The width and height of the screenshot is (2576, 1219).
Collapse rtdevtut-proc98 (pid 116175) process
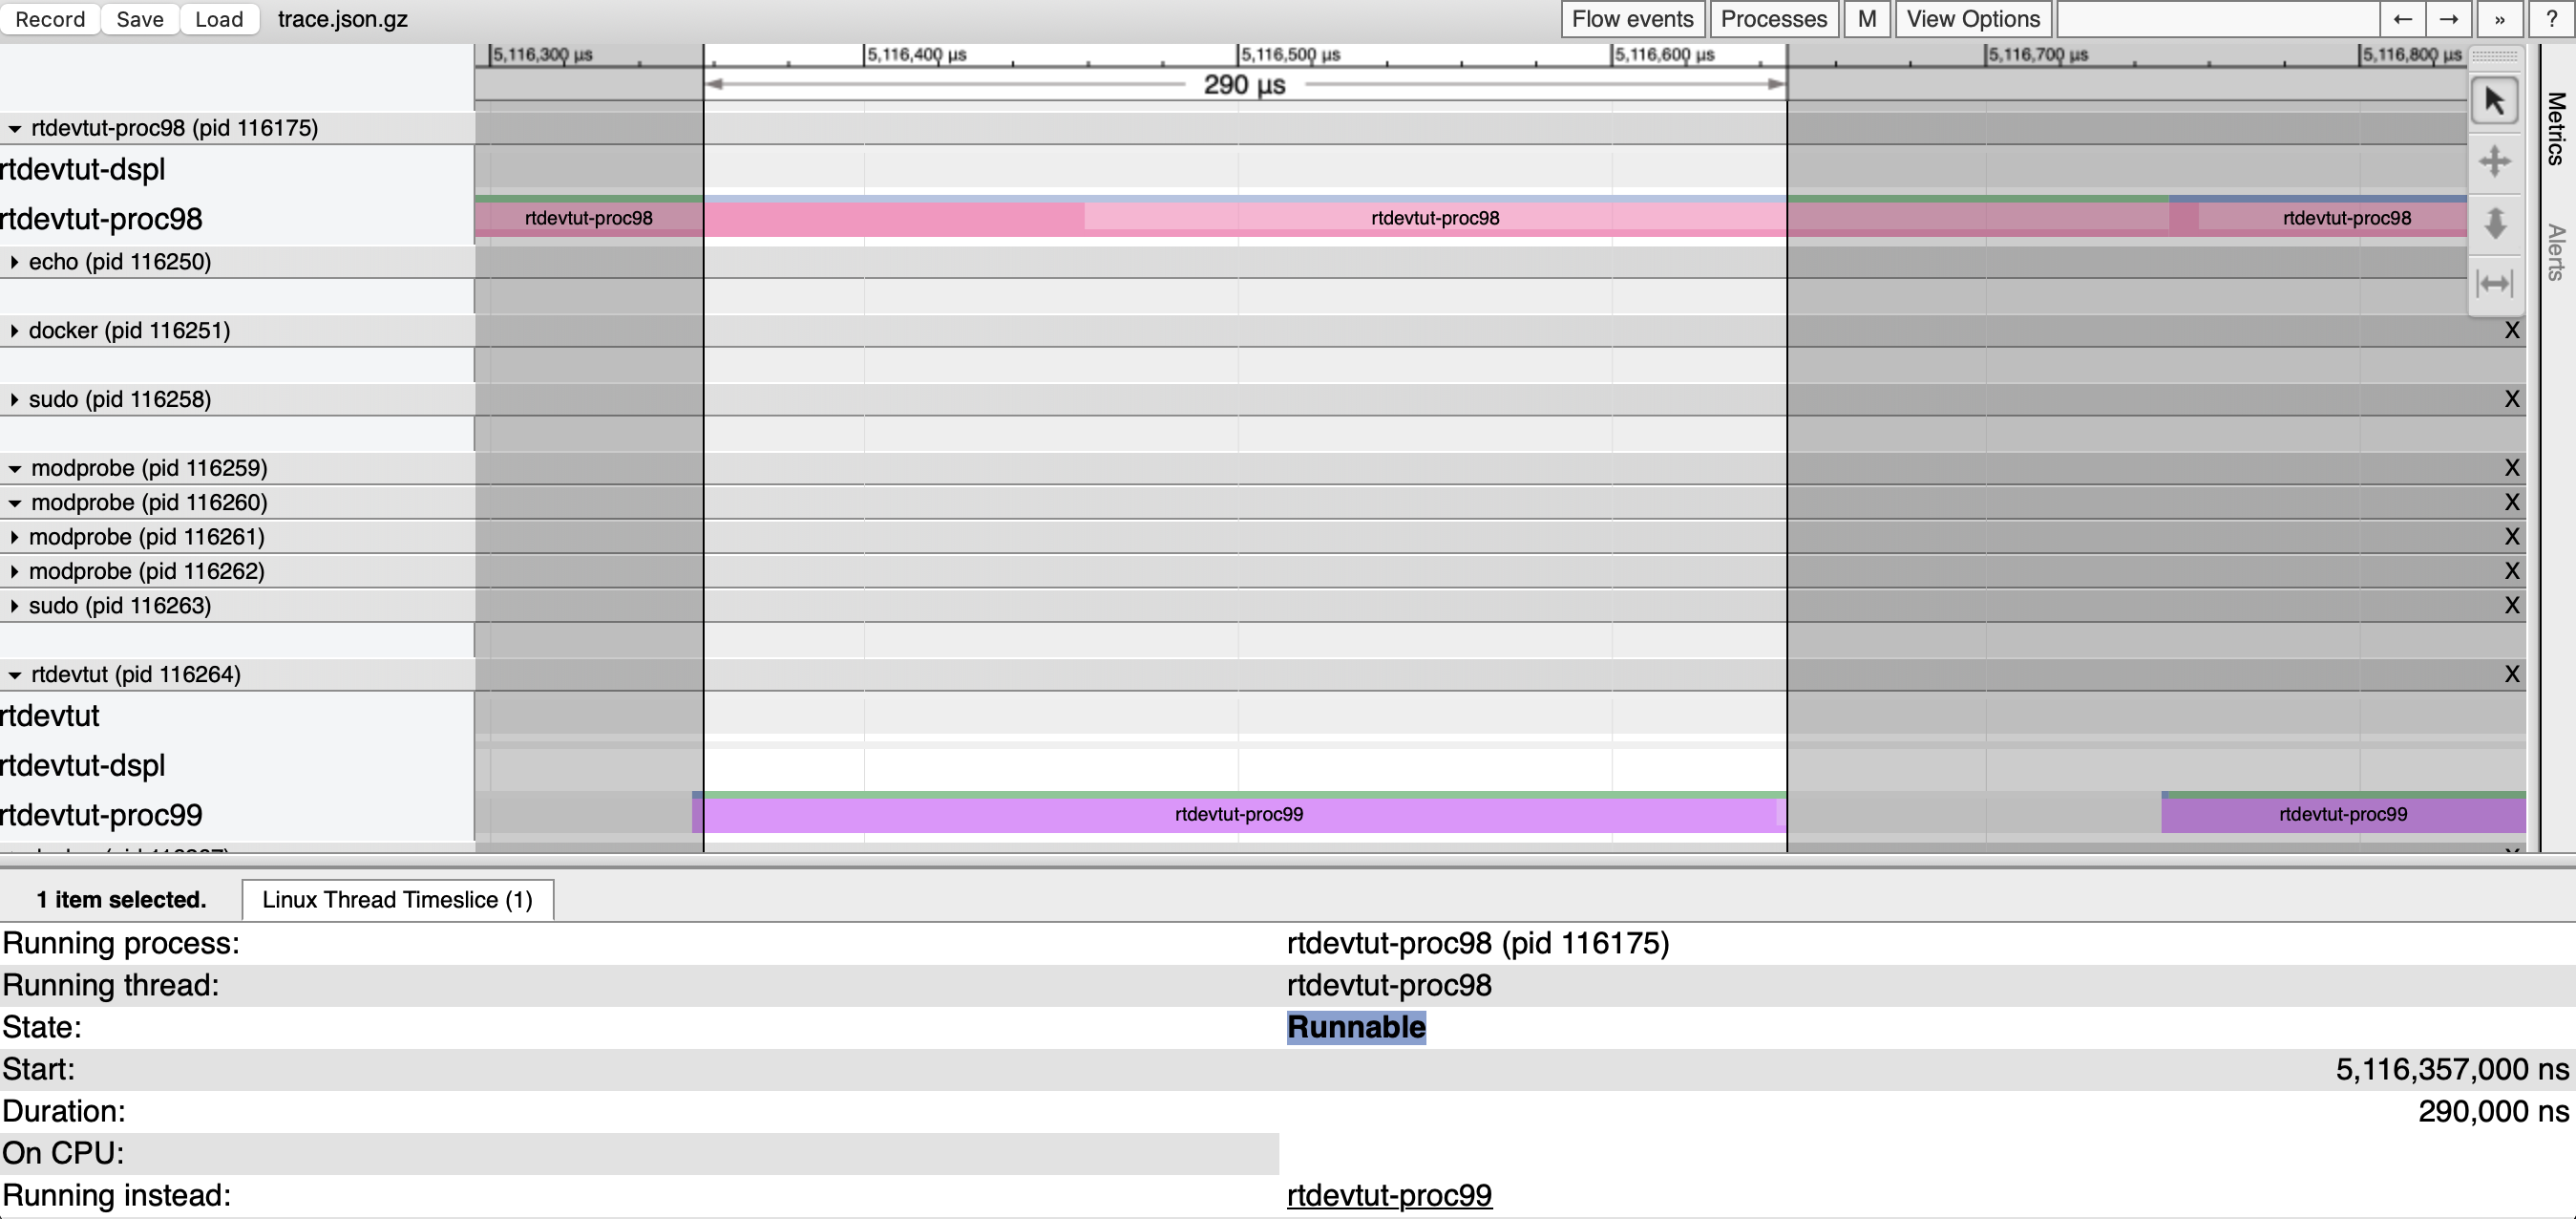[x=15, y=129]
